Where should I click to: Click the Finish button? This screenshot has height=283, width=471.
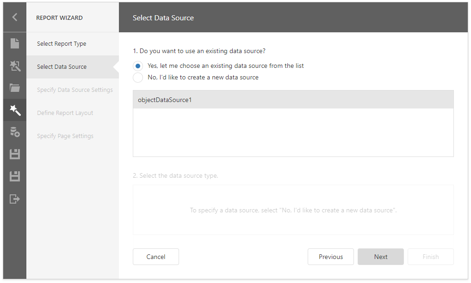(431, 257)
